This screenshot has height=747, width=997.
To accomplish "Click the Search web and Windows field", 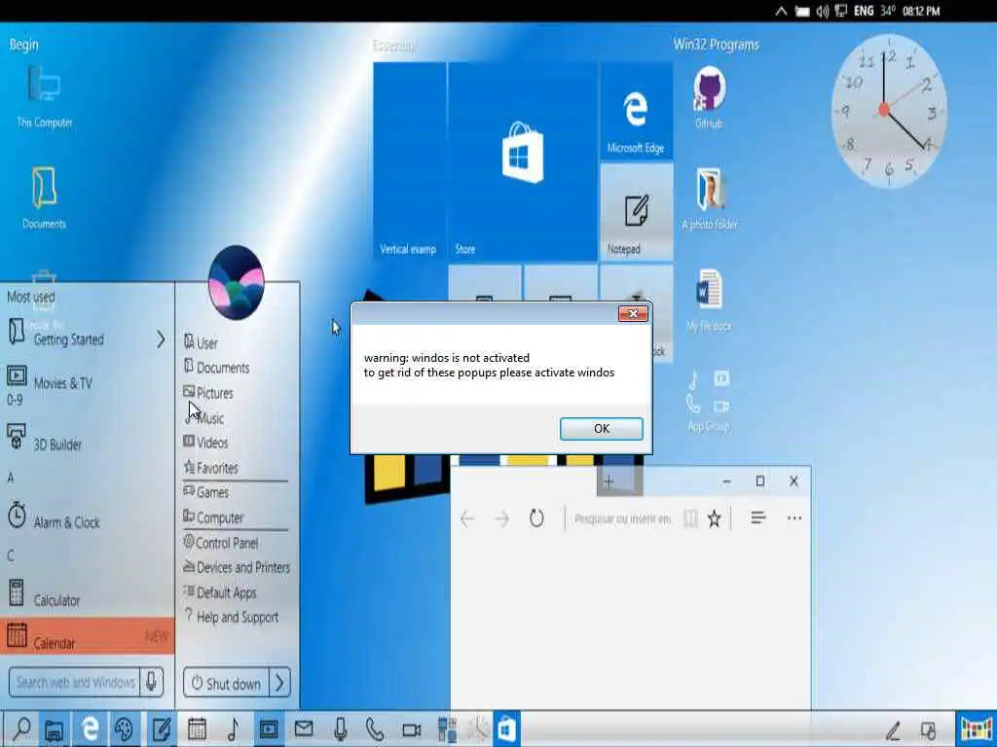I will point(74,682).
